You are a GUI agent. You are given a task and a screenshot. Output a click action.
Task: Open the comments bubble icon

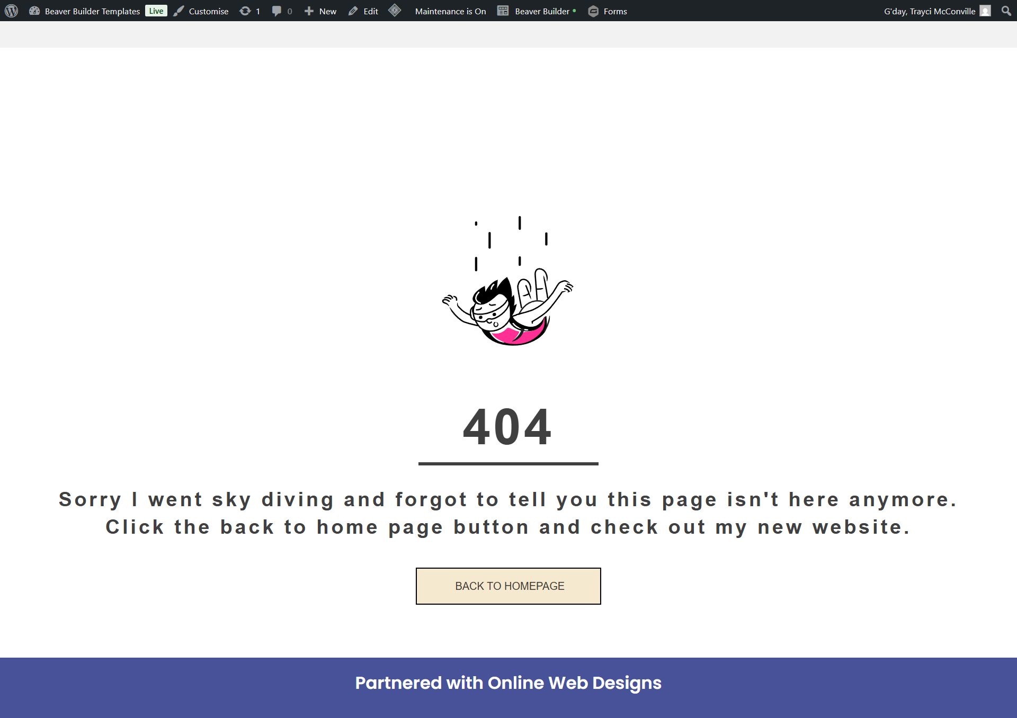[276, 11]
